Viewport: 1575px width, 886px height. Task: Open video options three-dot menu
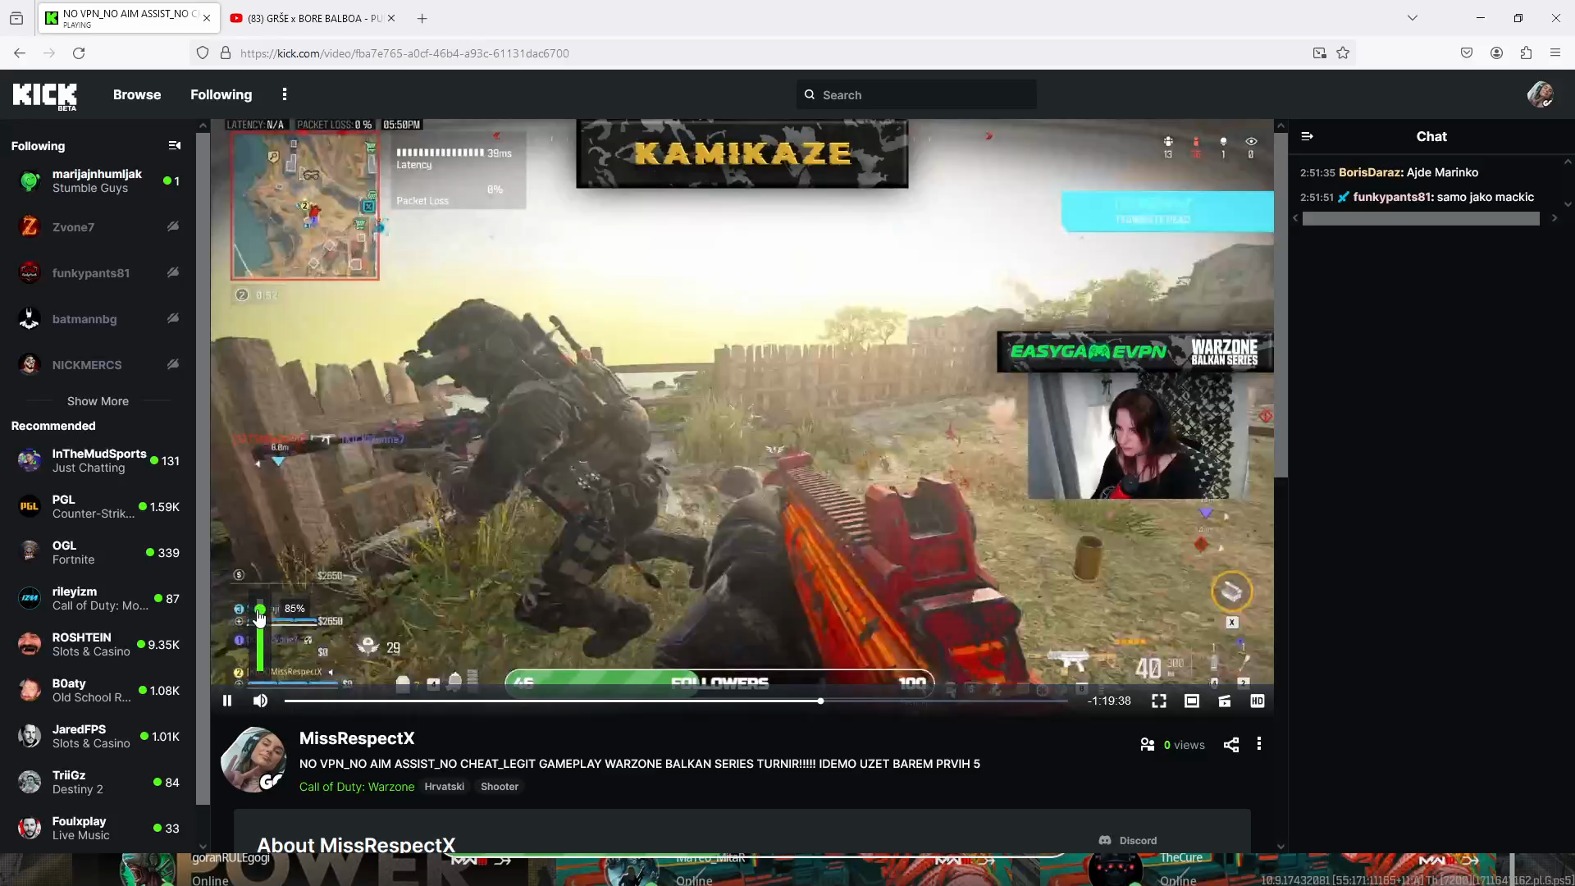[1259, 744]
